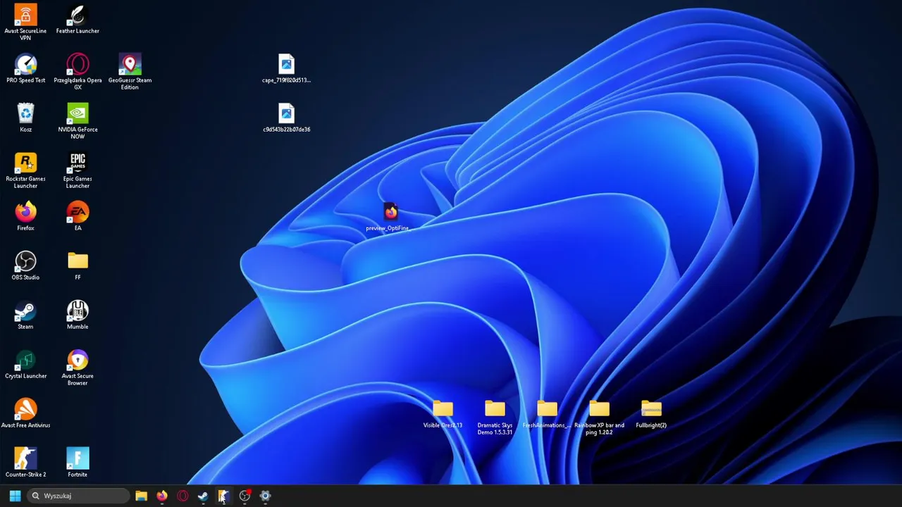The image size is (902, 507).
Task: Click the GeoGuessr Steam Edition icon
Action: point(130,72)
